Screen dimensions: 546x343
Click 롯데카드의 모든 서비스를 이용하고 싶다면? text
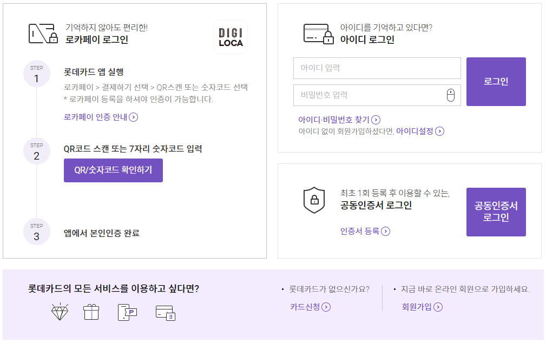point(114,289)
